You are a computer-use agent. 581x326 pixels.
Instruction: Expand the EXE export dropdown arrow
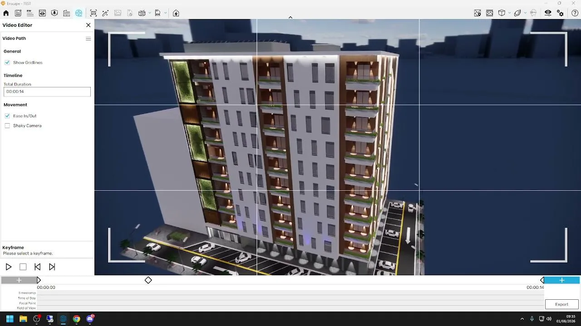165,13
